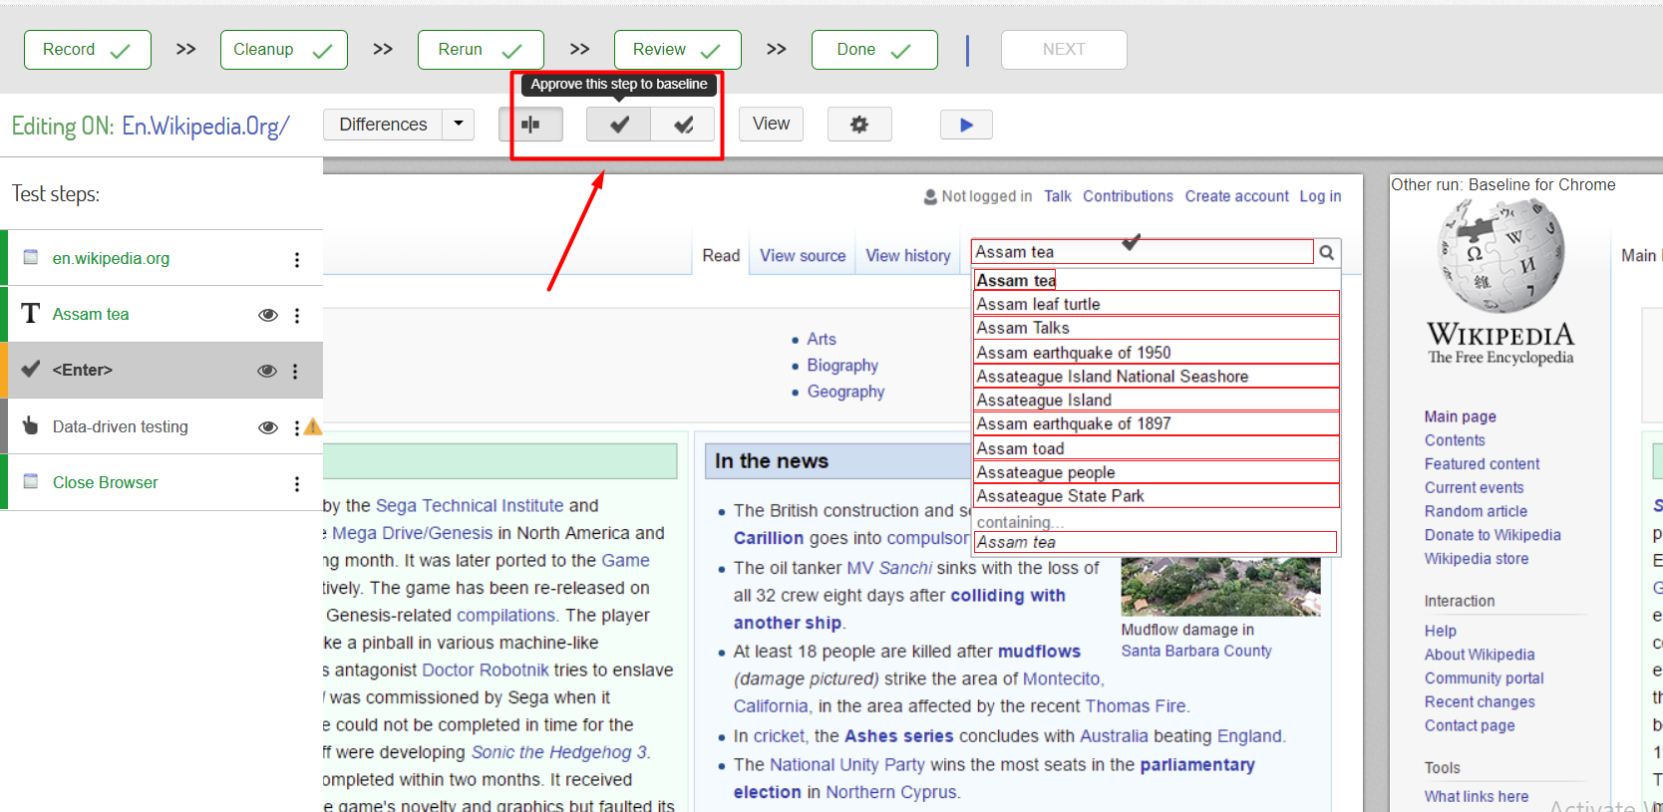Open settings gear icon in toolbar
Screen dimensions: 1663x812
pos(859,125)
